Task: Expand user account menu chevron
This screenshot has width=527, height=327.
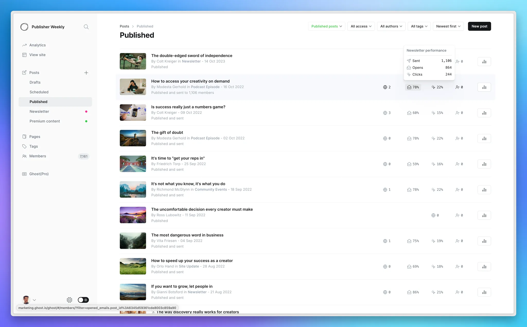Action: point(34,300)
